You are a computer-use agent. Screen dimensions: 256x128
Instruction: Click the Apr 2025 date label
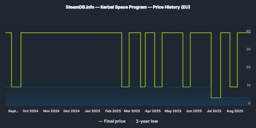tap(153, 111)
